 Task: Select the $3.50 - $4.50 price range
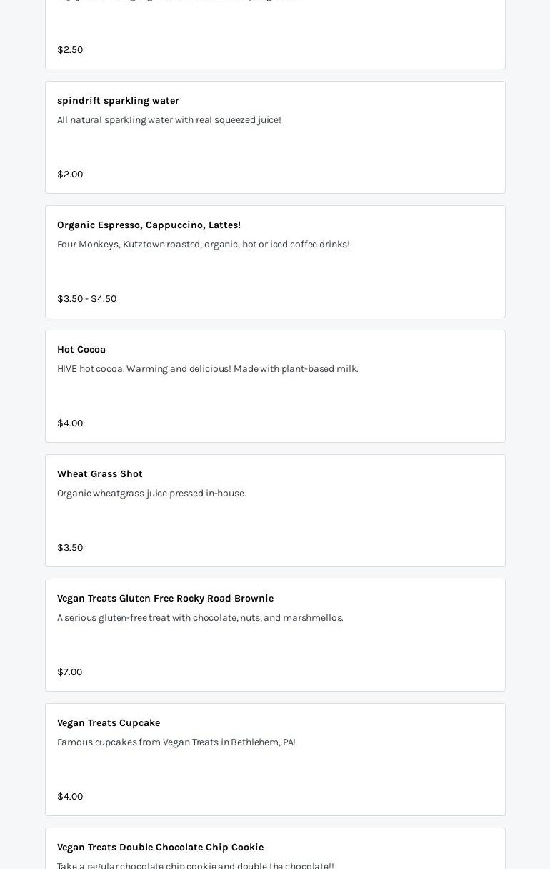point(86,299)
